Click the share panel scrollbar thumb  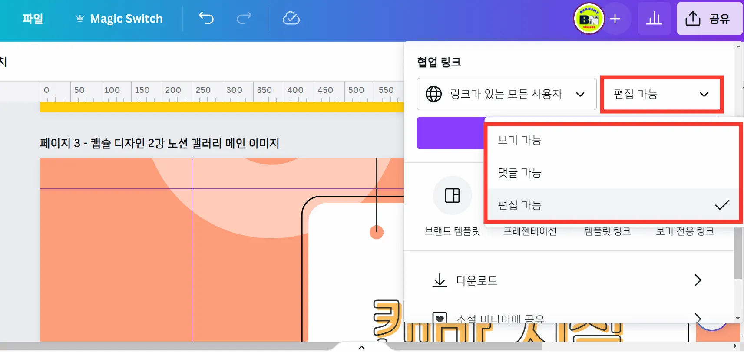click(x=738, y=253)
